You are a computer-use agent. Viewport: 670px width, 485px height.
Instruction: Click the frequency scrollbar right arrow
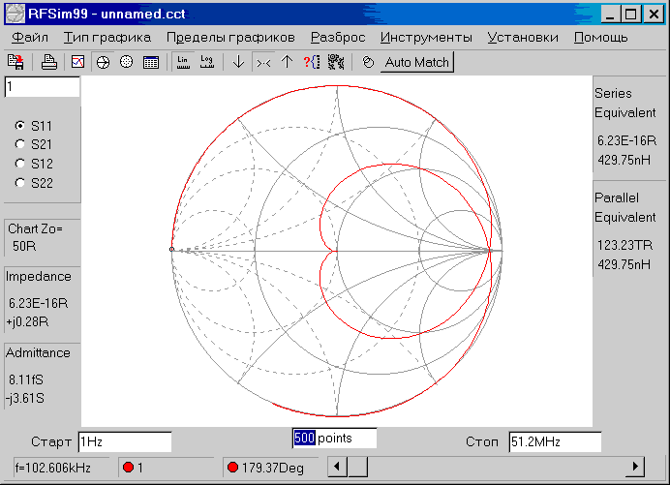coord(635,467)
